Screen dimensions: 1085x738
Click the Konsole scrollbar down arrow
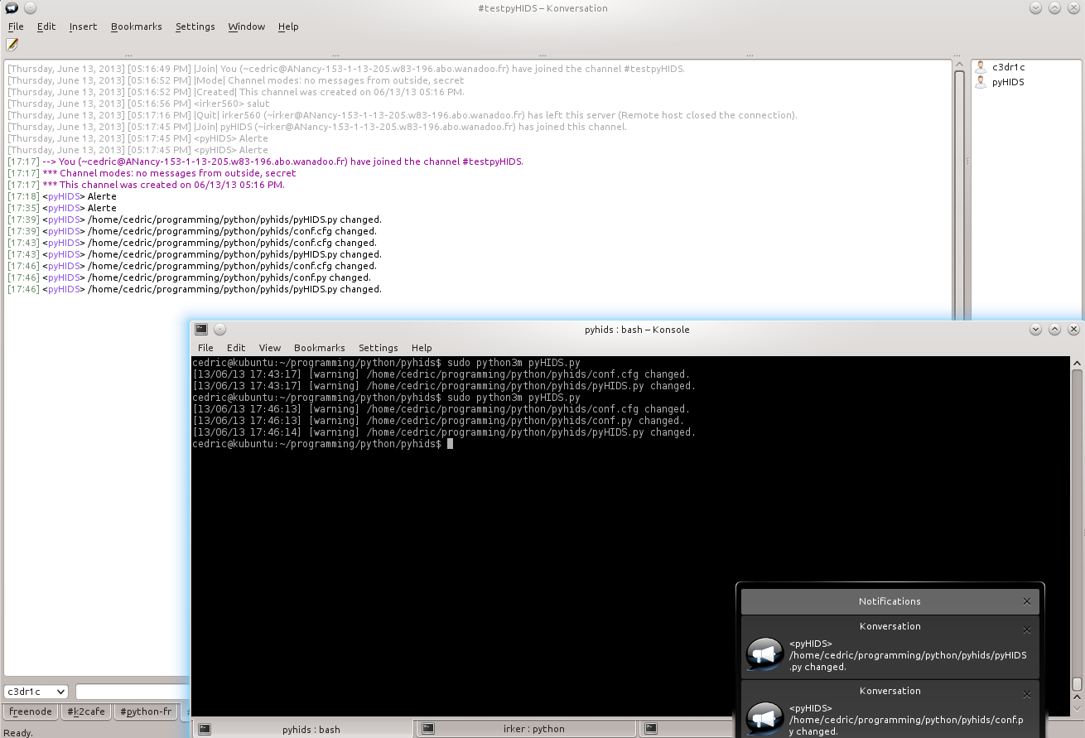(1077, 710)
